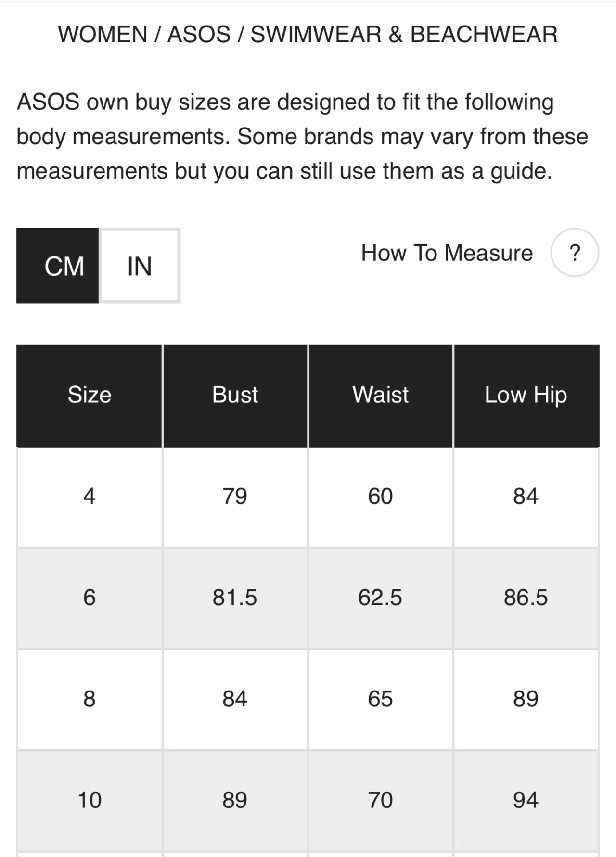Click the 70 waist value
This screenshot has height=857, width=616.
point(380,801)
